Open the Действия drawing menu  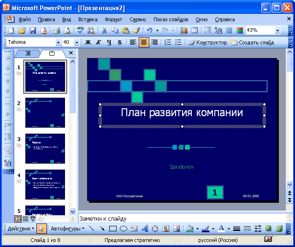tap(21, 229)
